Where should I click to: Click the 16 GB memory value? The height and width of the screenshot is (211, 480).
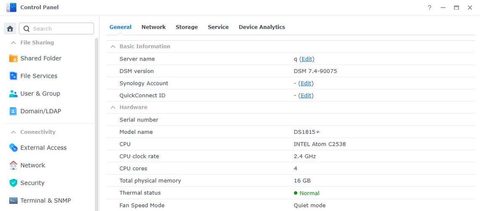(302, 181)
